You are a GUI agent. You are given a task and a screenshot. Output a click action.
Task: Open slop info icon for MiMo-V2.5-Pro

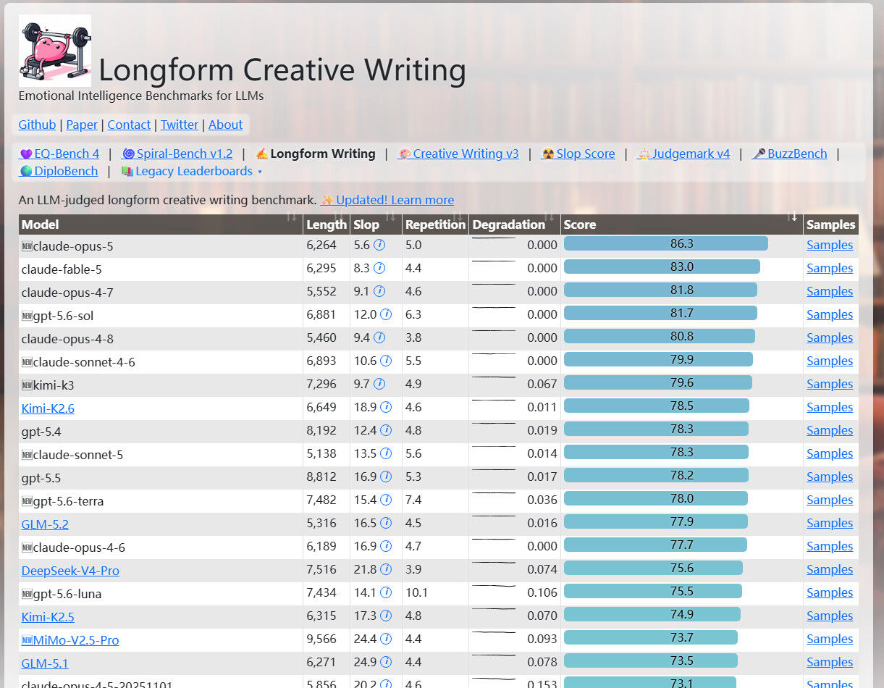tap(386, 639)
